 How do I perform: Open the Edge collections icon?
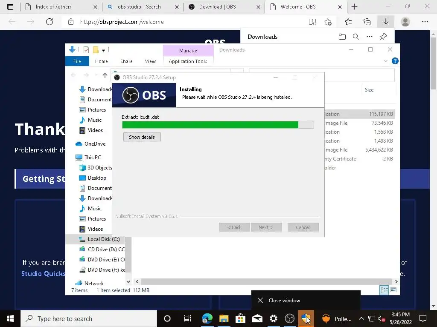click(x=367, y=22)
